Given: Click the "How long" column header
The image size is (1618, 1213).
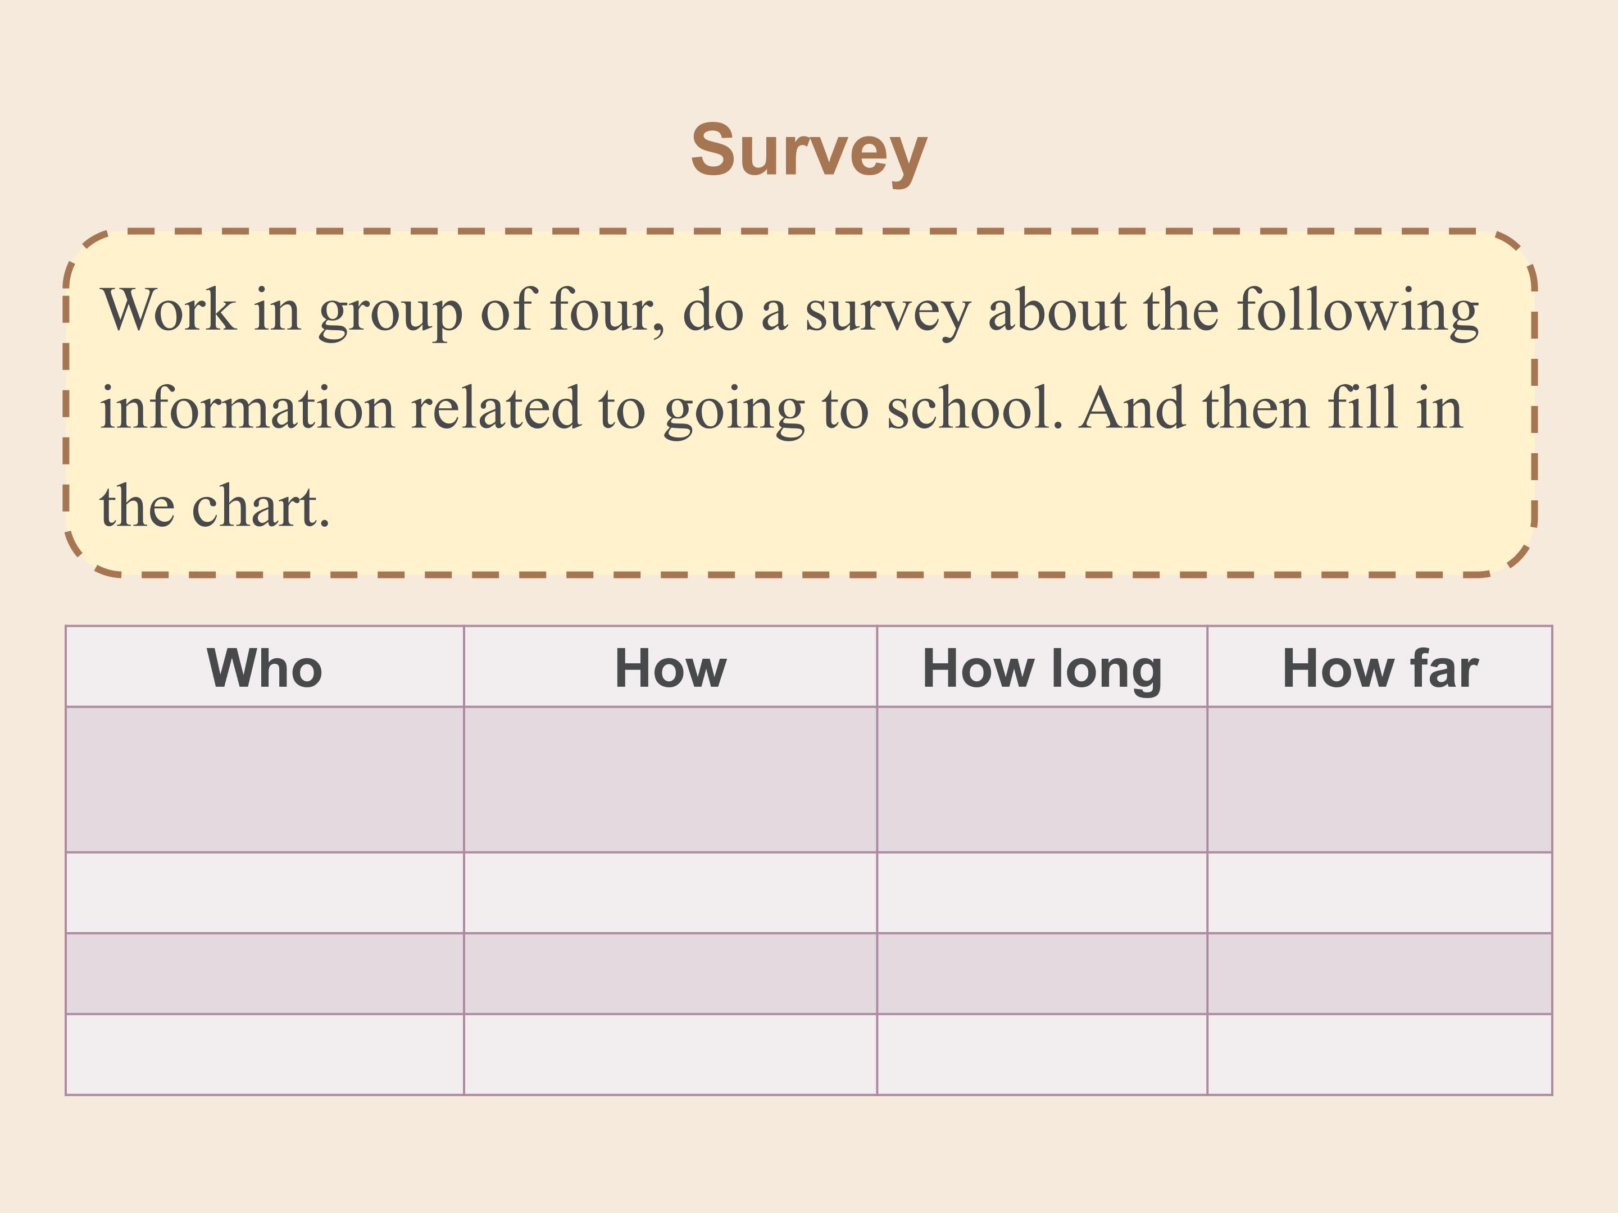Looking at the screenshot, I should tap(1042, 667).
